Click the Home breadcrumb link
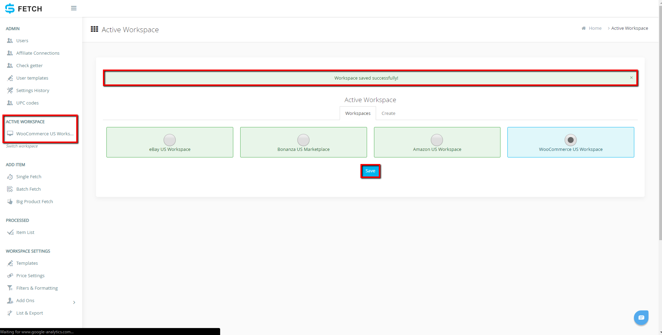Viewport: 662px width, 335px height. pos(595,28)
